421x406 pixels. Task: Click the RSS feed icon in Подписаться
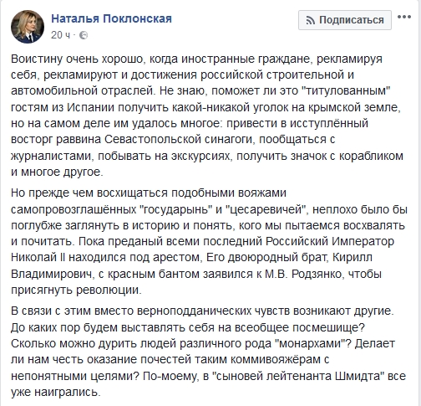pyautogui.click(x=310, y=20)
